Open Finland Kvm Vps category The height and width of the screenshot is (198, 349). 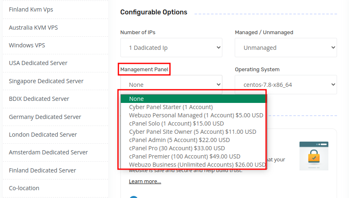pos(31,9)
